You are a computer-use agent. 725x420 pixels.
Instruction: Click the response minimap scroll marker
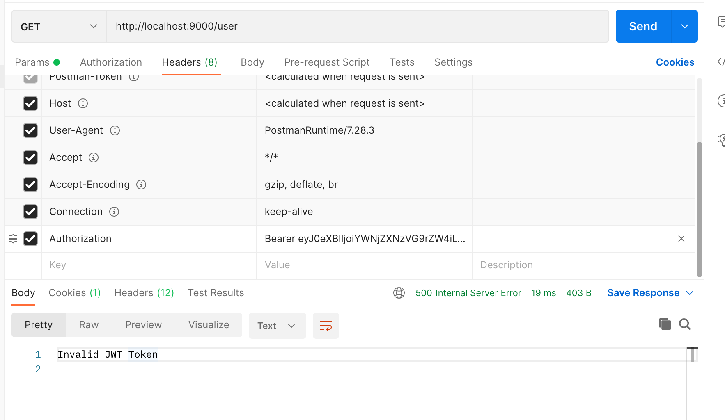click(x=692, y=354)
